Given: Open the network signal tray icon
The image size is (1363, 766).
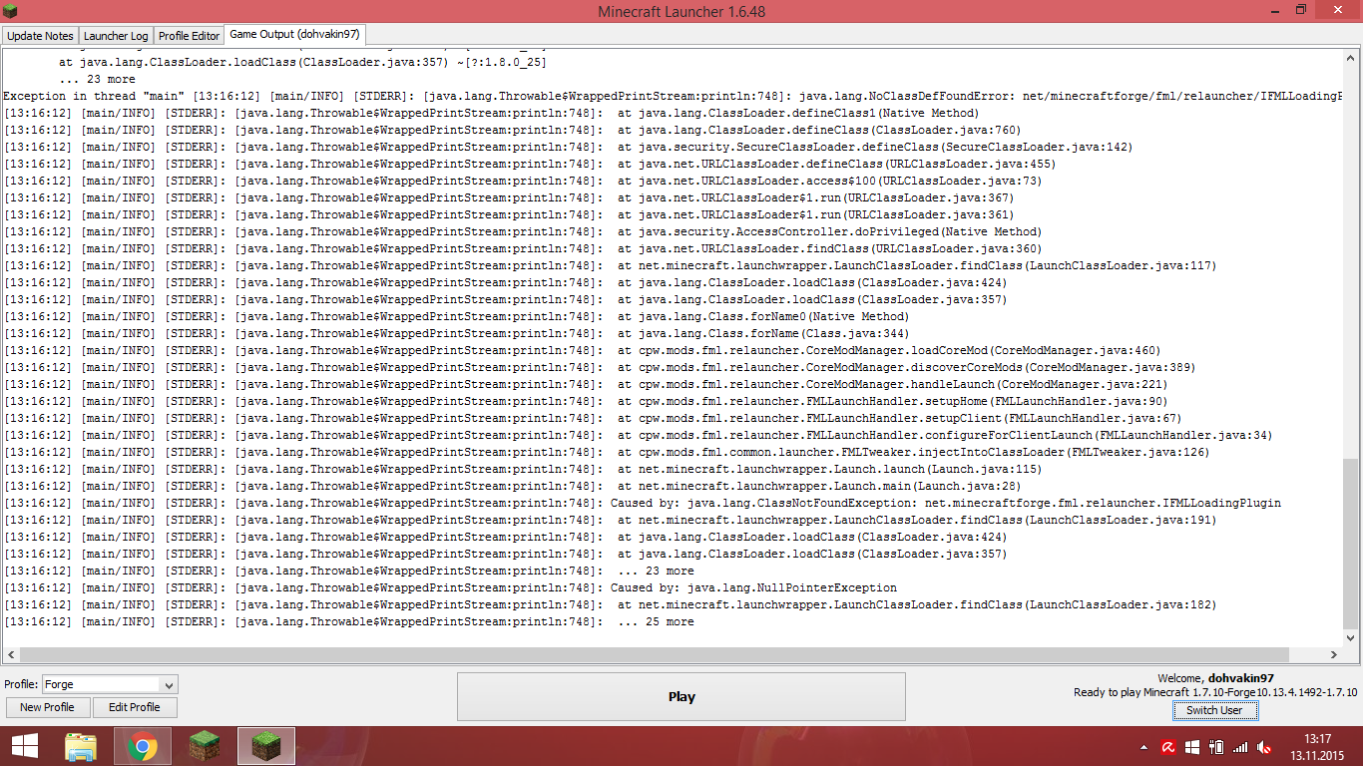Looking at the screenshot, I should click(1240, 747).
